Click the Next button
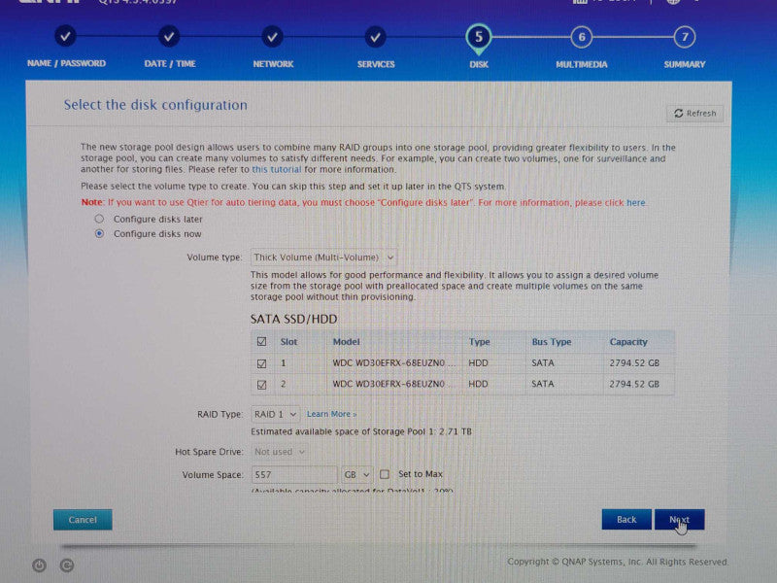 (679, 519)
